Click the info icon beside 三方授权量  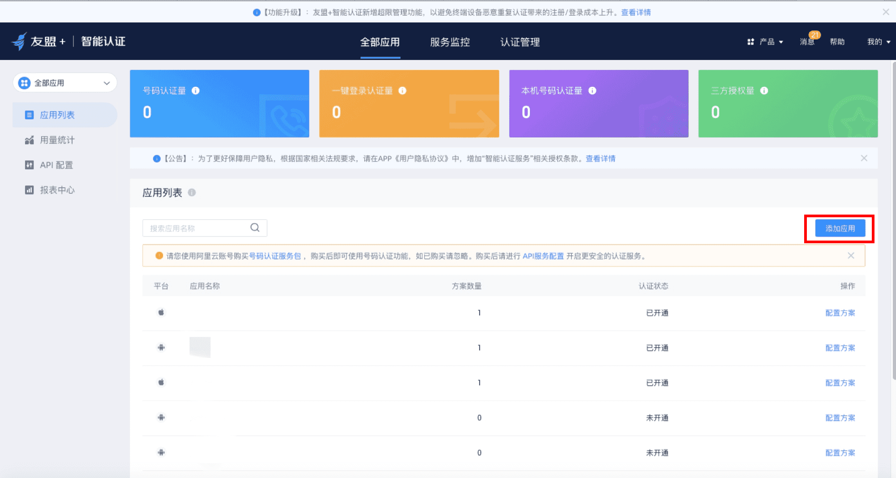(x=764, y=90)
